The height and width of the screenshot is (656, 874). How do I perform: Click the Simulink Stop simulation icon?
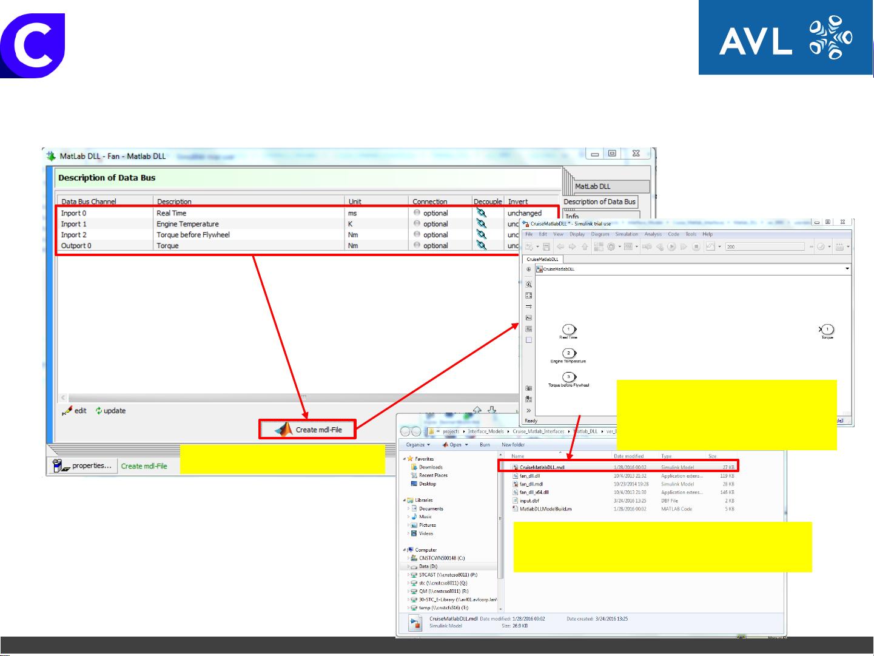(x=696, y=247)
